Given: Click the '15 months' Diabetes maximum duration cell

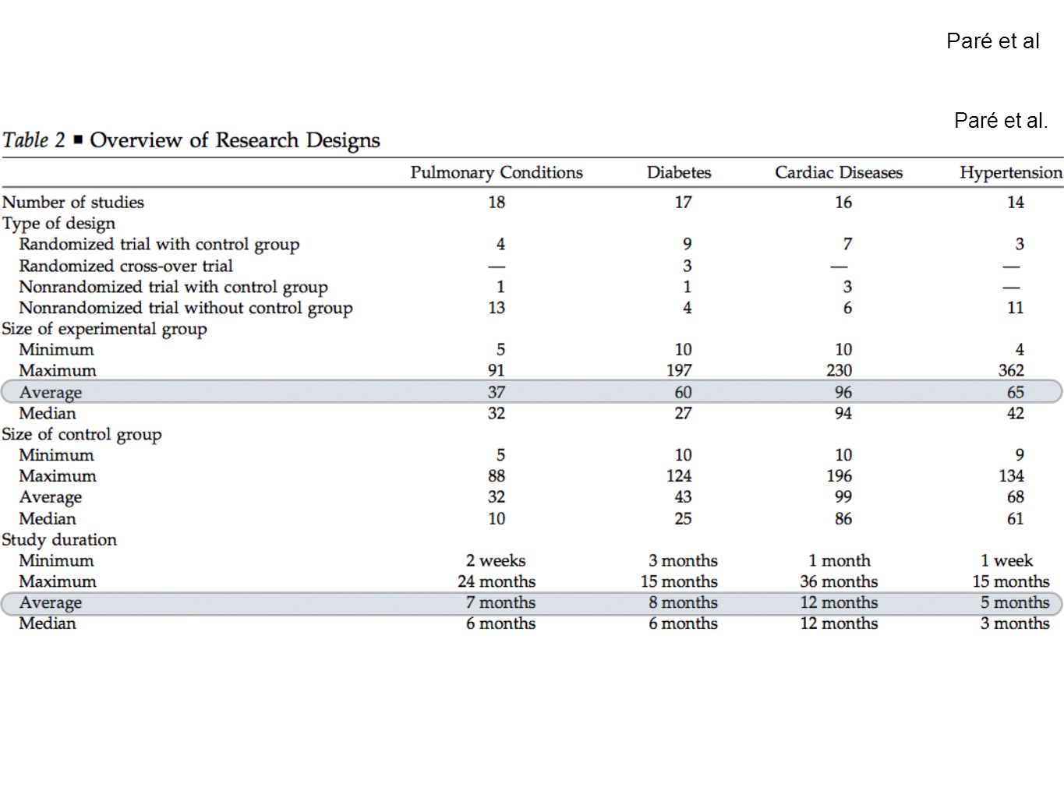Looking at the screenshot, I should coord(679,581).
